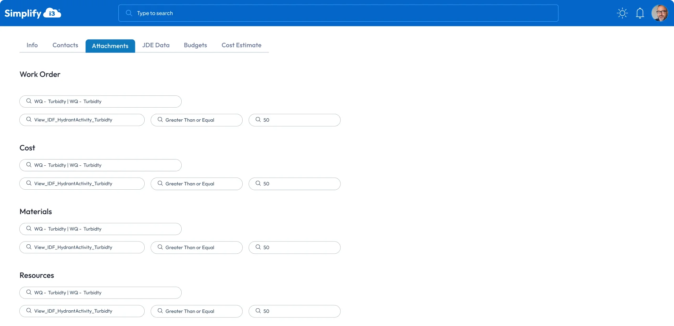Click search icon in Work Order WQ Turbidity field
Viewport: 674px width, 326px height.
coord(29,101)
